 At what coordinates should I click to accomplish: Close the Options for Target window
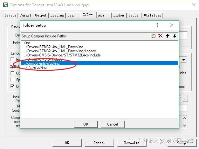tap(194, 5)
